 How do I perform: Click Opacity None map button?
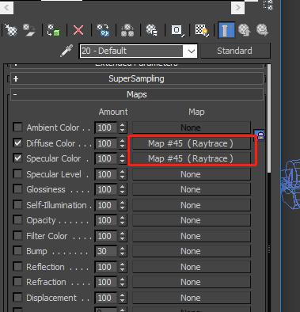[x=191, y=220]
